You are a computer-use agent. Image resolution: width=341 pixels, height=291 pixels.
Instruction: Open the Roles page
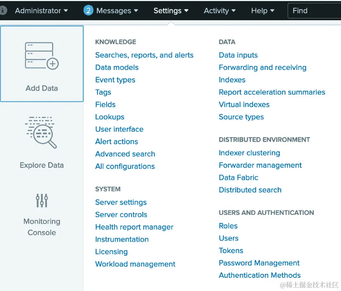click(x=228, y=226)
